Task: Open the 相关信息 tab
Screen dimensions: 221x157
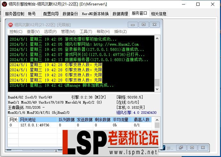Action: (x=159, y=14)
